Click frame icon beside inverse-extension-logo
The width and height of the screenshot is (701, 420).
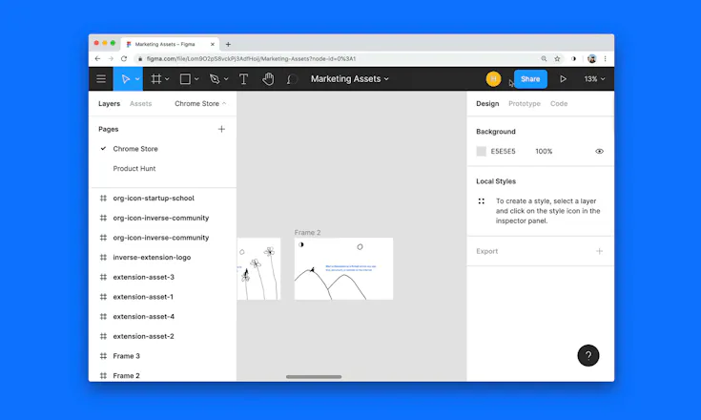[x=103, y=257]
